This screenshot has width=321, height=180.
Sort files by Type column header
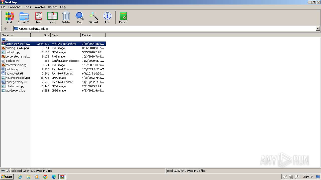click(x=66, y=35)
